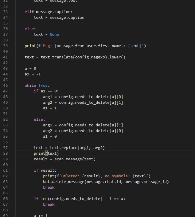Click the 'None' keyword on line 37

click(54, 35)
